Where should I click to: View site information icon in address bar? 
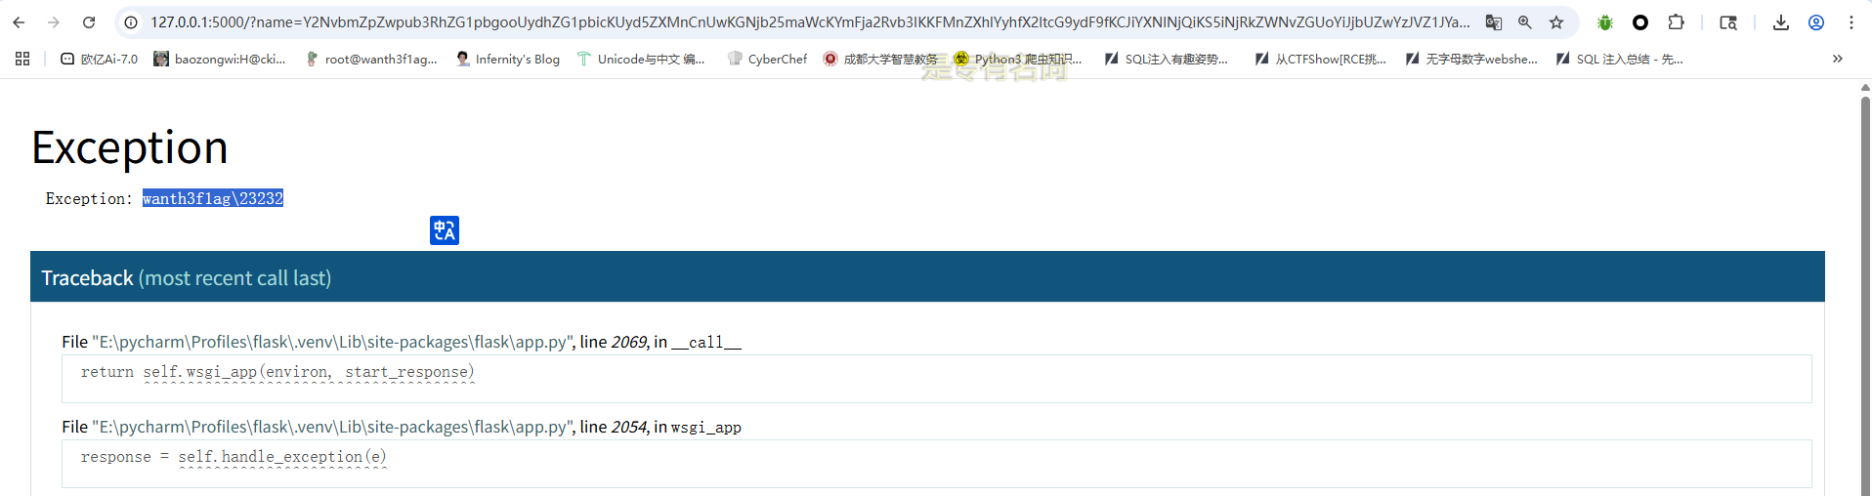pyautogui.click(x=131, y=22)
